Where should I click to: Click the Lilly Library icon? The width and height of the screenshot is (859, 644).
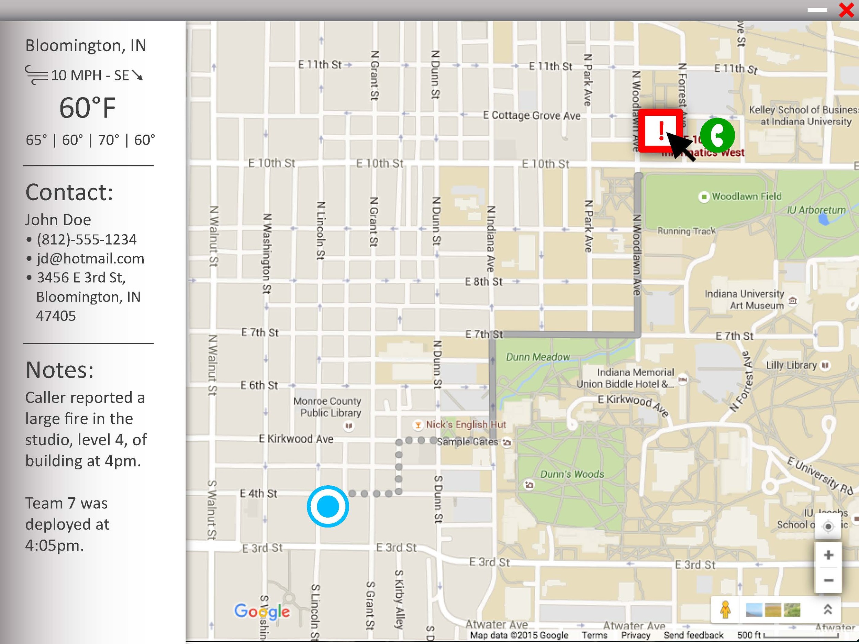coord(825,365)
